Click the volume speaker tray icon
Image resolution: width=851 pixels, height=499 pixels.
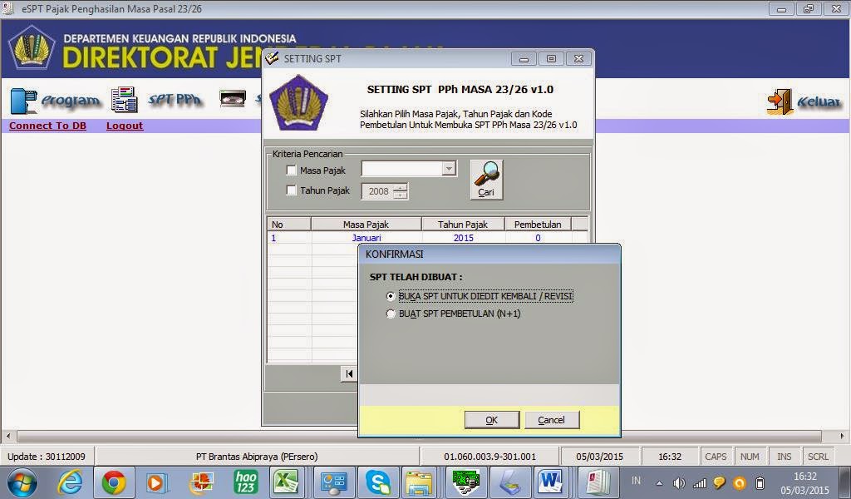click(x=679, y=483)
